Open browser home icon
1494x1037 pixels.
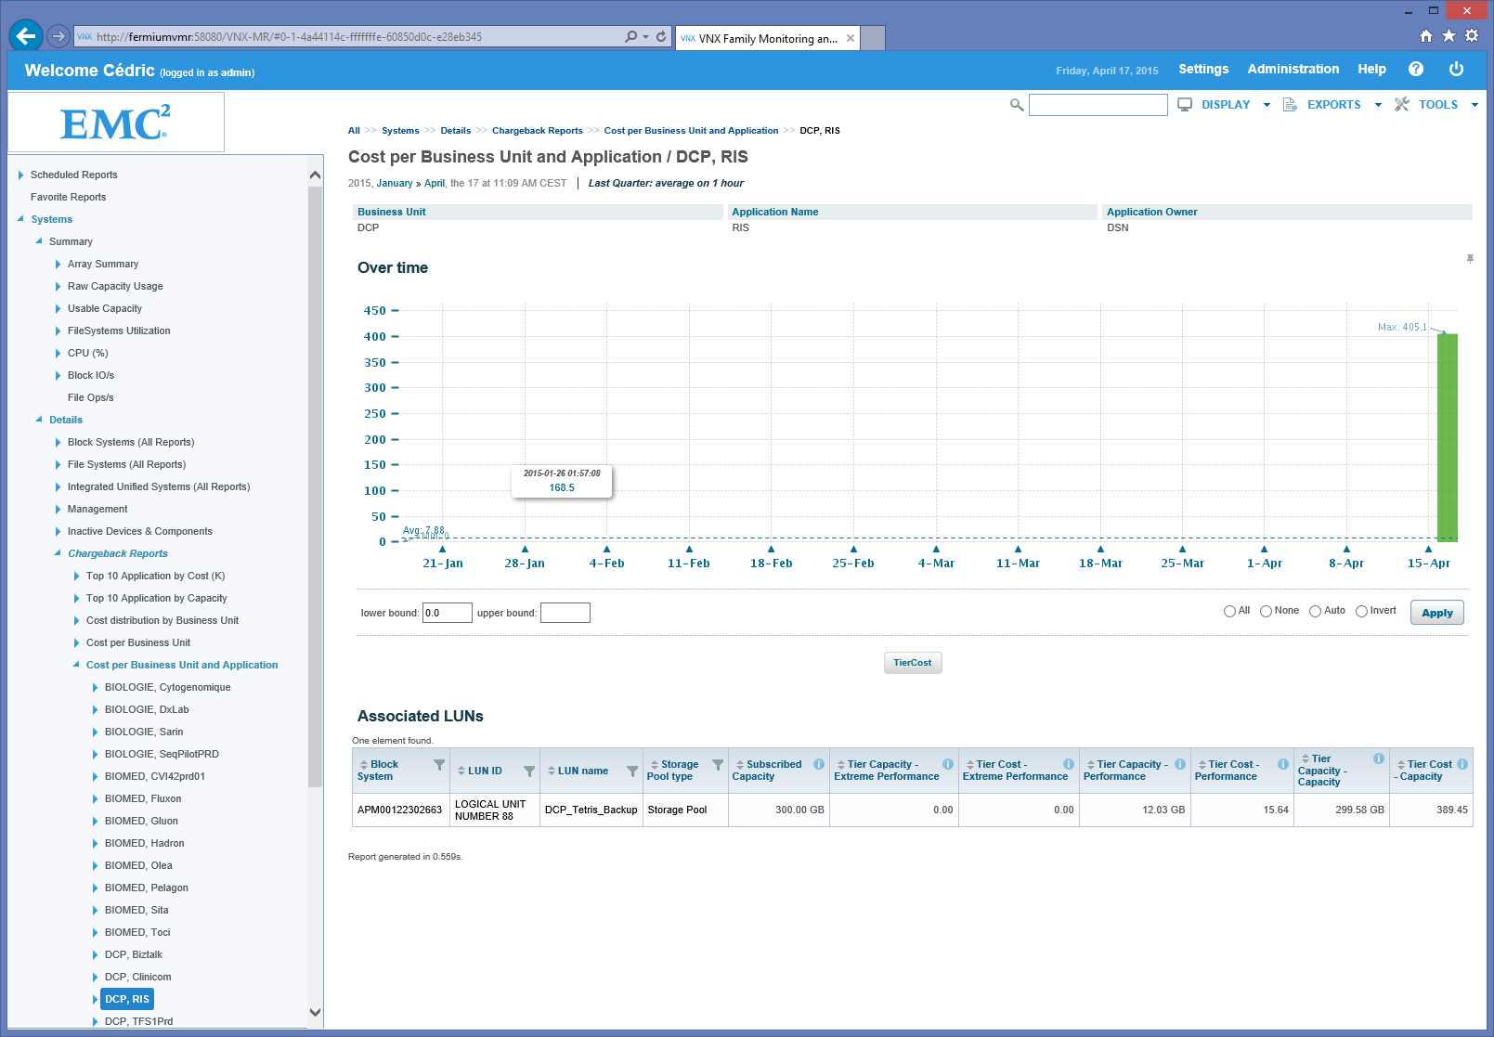(1426, 36)
